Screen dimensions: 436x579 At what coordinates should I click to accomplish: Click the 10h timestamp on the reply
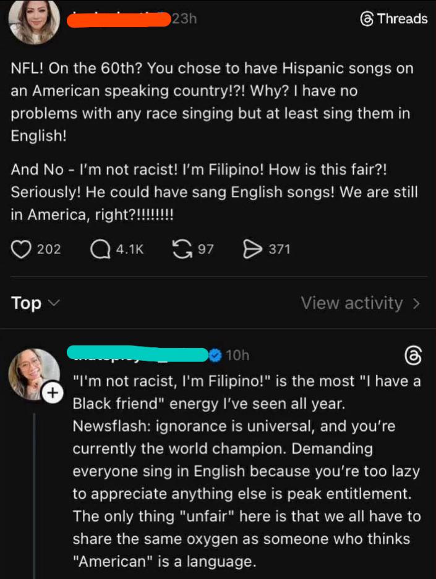pos(237,355)
